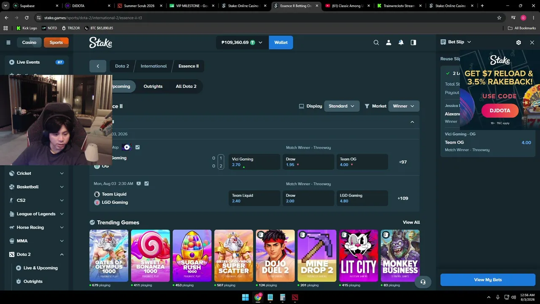Open bet slip settings gear
This screenshot has width=540, height=304.
click(x=518, y=42)
